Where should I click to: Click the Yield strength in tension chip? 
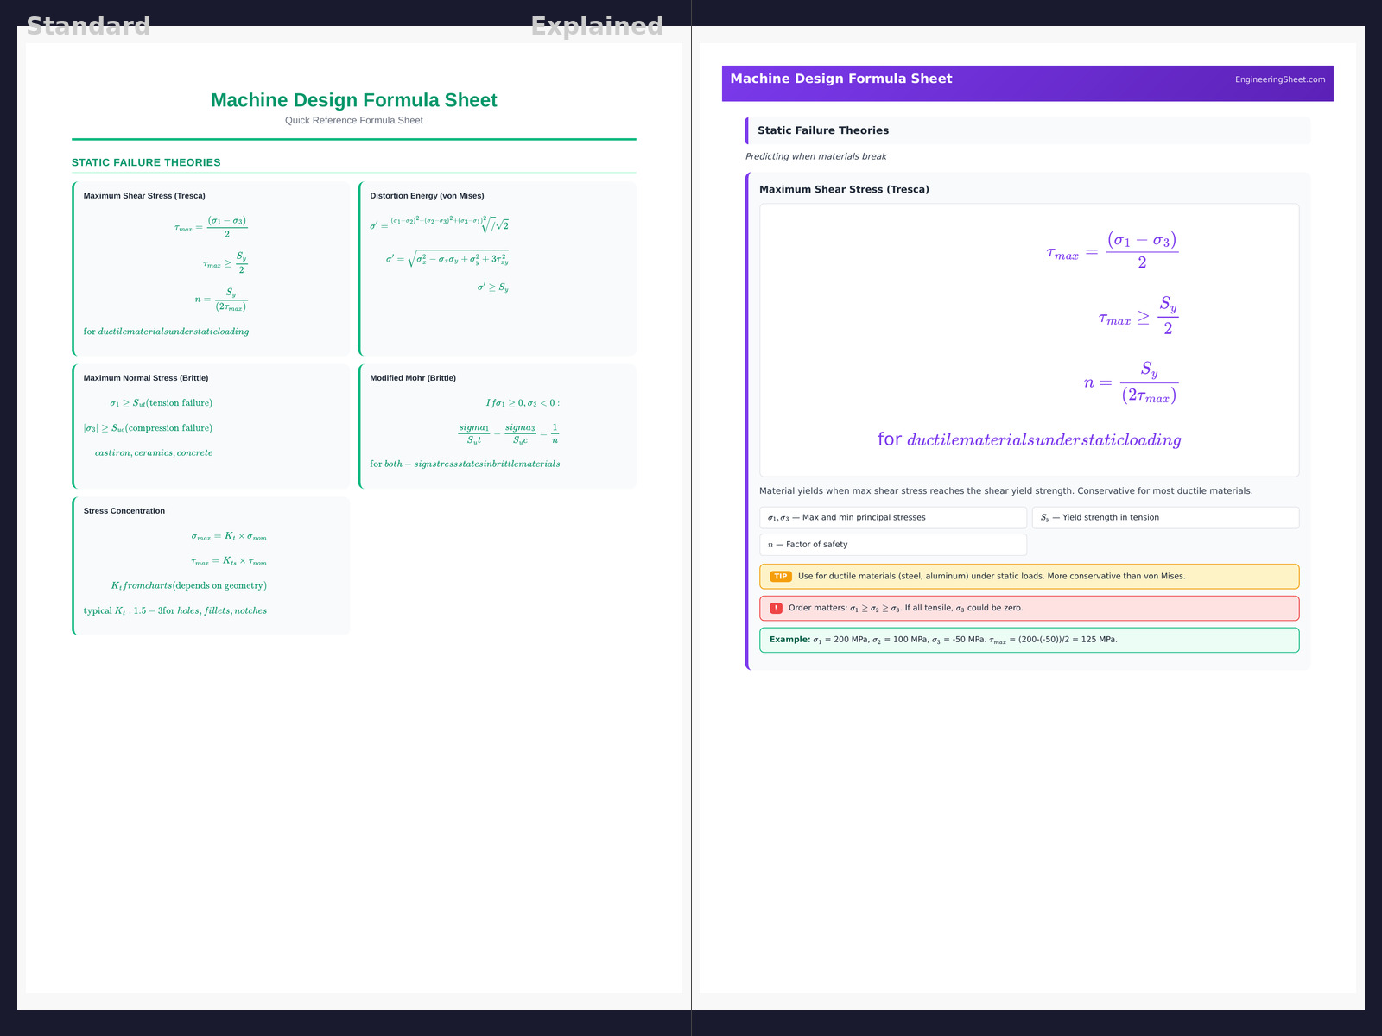pos(1164,518)
